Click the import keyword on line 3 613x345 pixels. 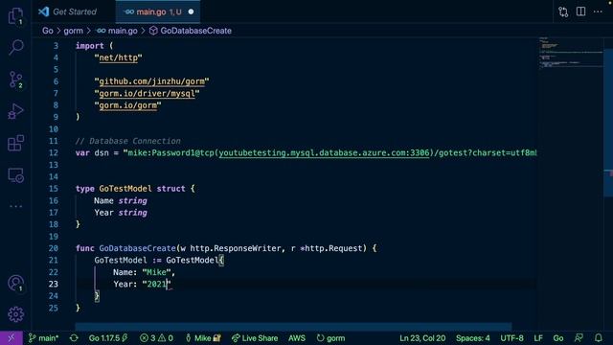(89, 46)
